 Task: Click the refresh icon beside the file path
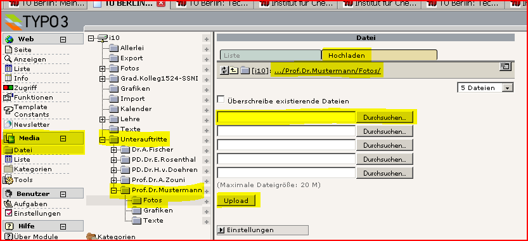point(224,70)
